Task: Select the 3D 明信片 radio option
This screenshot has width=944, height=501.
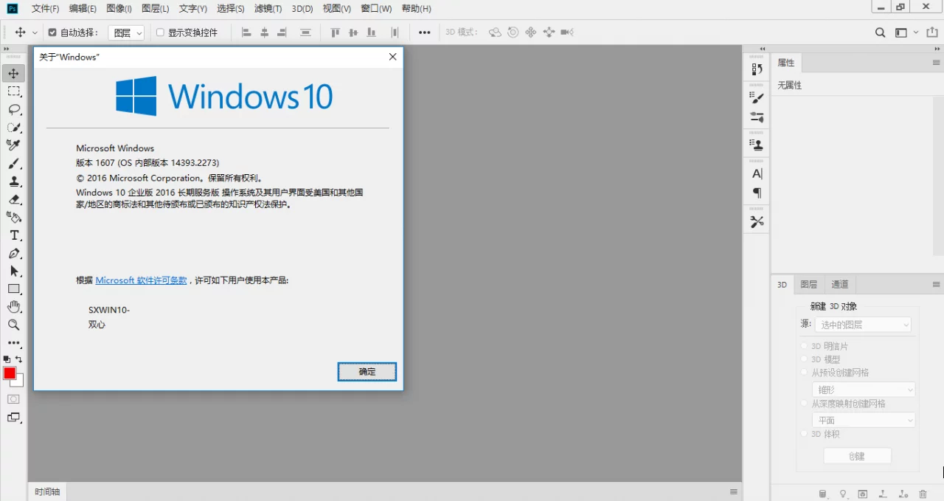Action: (x=804, y=345)
